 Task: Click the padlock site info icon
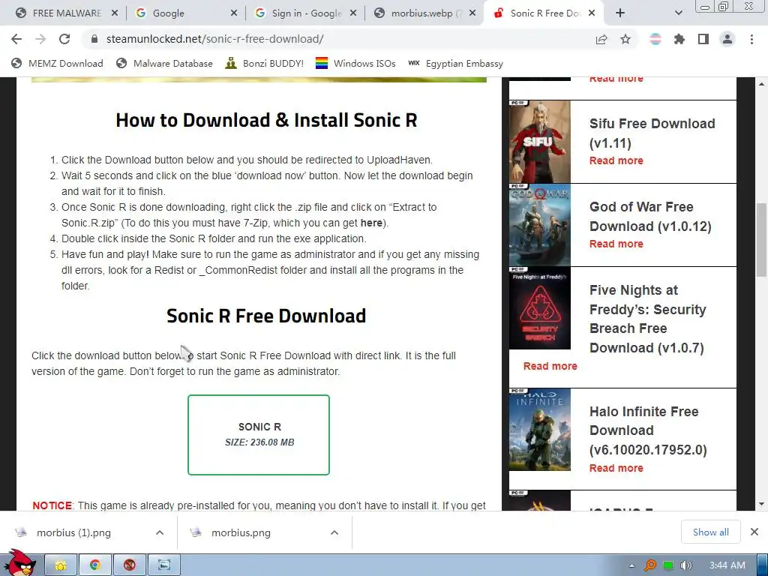tap(94, 39)
